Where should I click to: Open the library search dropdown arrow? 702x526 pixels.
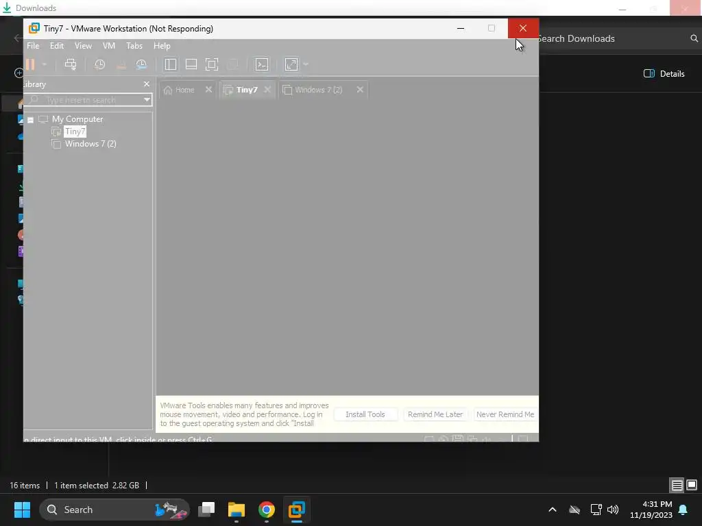coord(147,100)
